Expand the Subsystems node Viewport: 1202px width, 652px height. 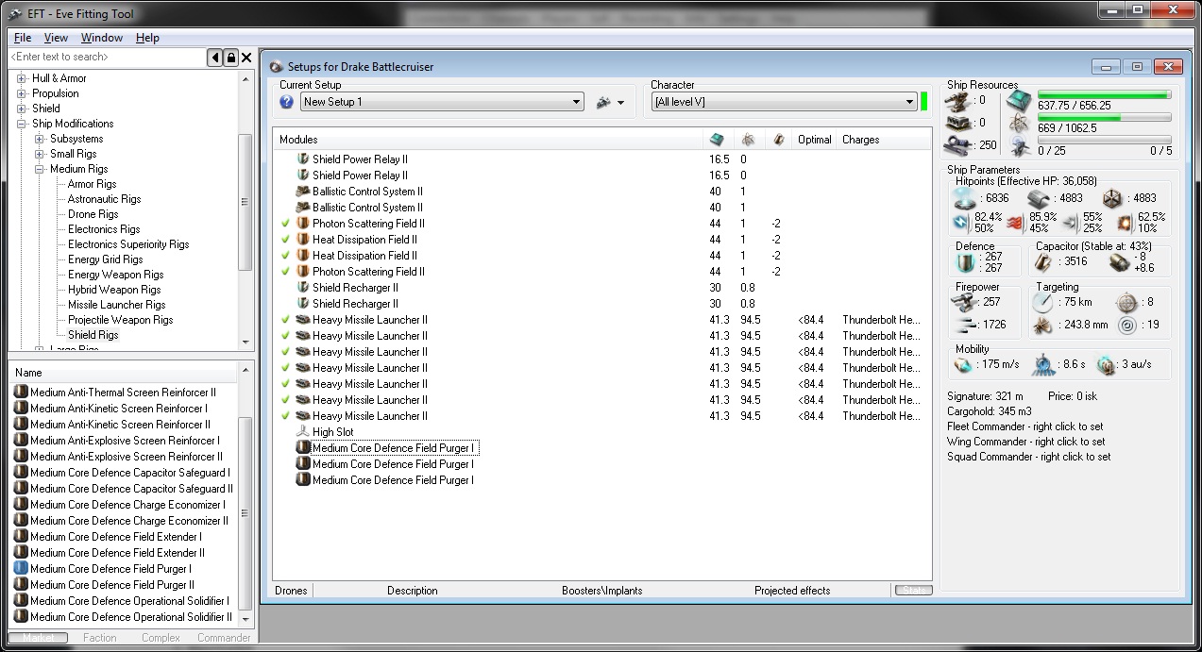point(40,139)
